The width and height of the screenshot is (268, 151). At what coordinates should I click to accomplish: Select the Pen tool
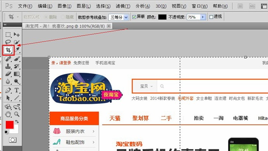(8, 90)
